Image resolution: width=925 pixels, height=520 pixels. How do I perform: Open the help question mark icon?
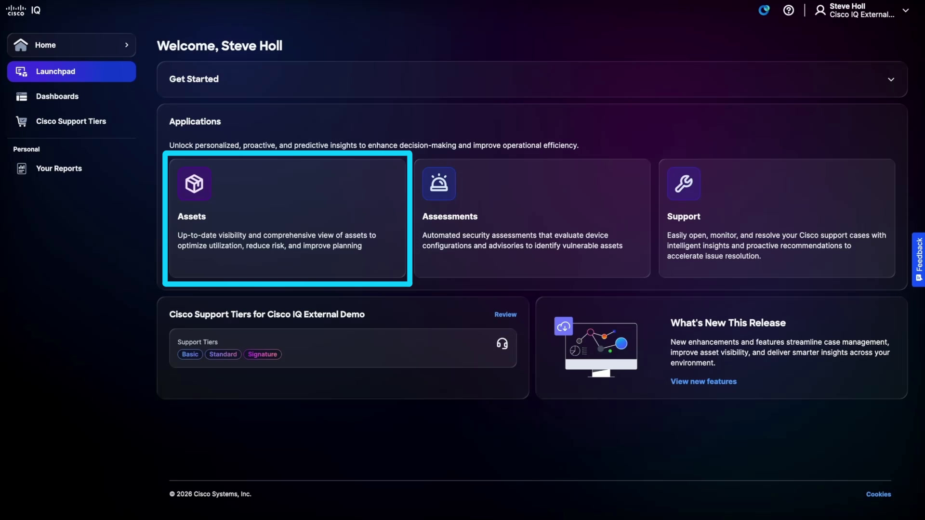[x=789, y=10]
